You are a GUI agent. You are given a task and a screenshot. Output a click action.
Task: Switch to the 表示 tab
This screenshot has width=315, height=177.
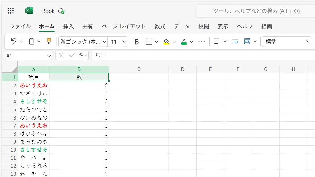pyautogui.click(x=223, y=26)
